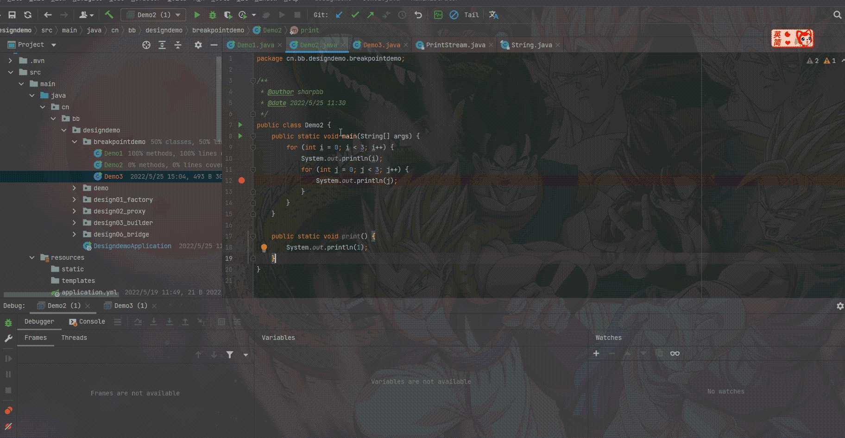Click the Synchronize/reload icon in toolbar

(x=28, y=15)
